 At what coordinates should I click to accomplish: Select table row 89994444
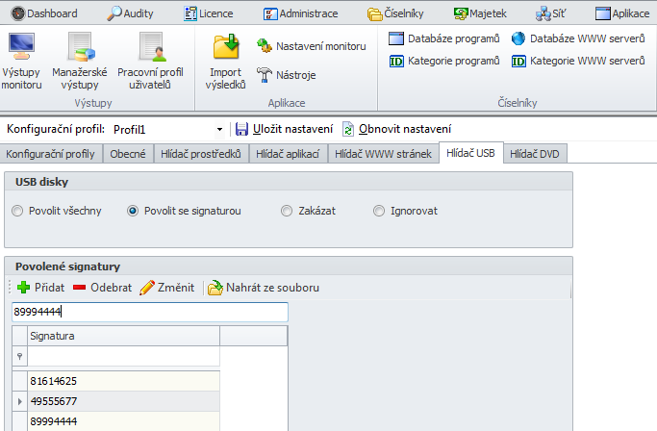pyautogui.click(x=123, y=421)
